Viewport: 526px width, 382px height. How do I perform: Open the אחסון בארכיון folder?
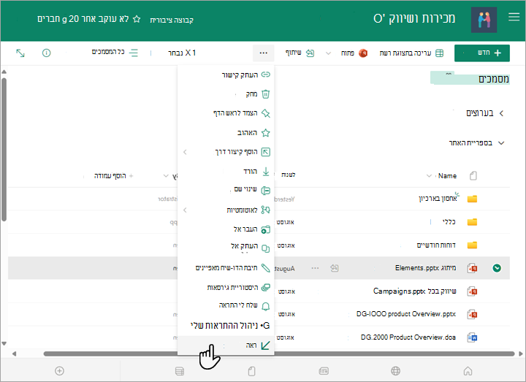point(438,199)
